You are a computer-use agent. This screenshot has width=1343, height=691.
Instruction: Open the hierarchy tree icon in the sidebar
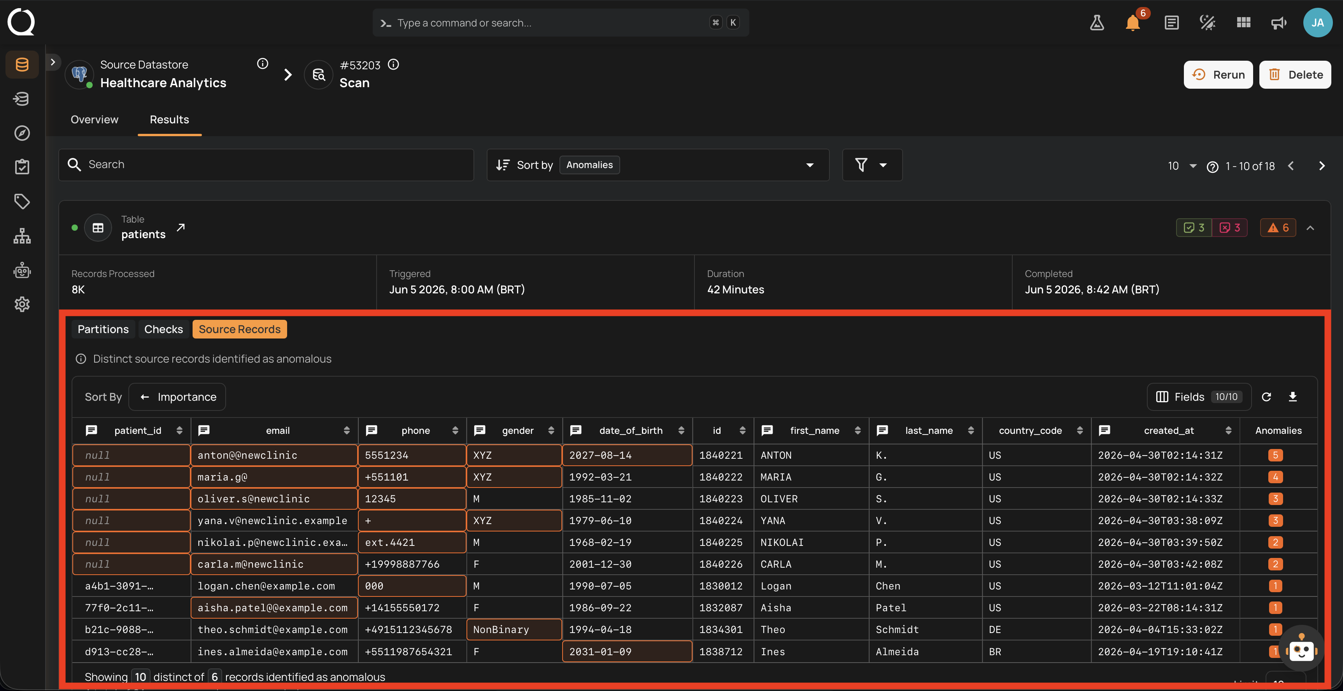tap(22, 236)
